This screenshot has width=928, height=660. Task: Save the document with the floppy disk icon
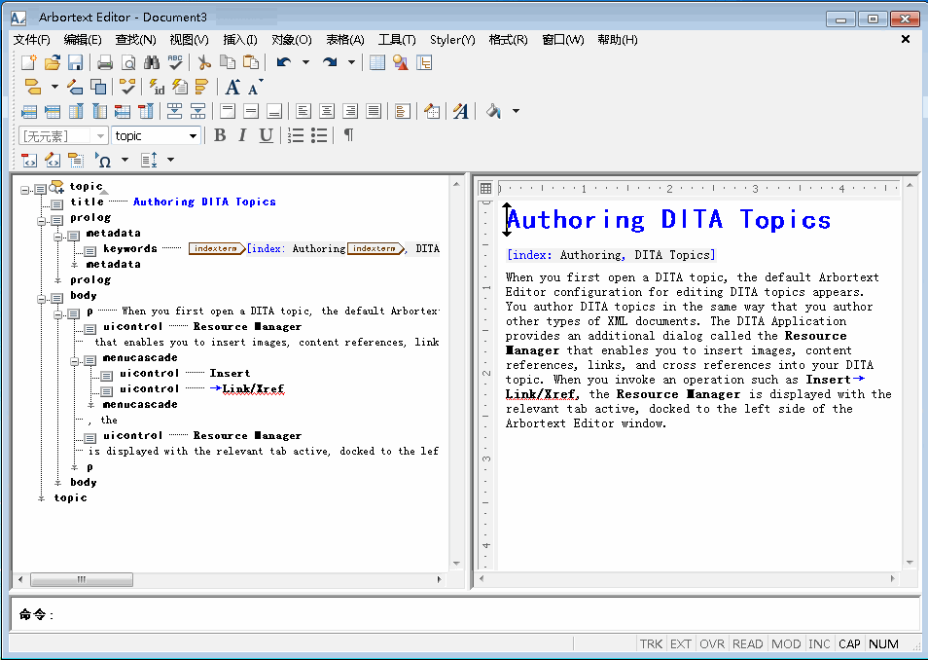click(75, 62)
